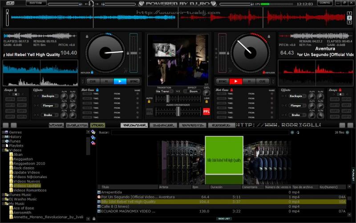The height and width of the screenshot is (223, 356).
Task: Click the Buscar search field
Action: [x=200, y=132]
